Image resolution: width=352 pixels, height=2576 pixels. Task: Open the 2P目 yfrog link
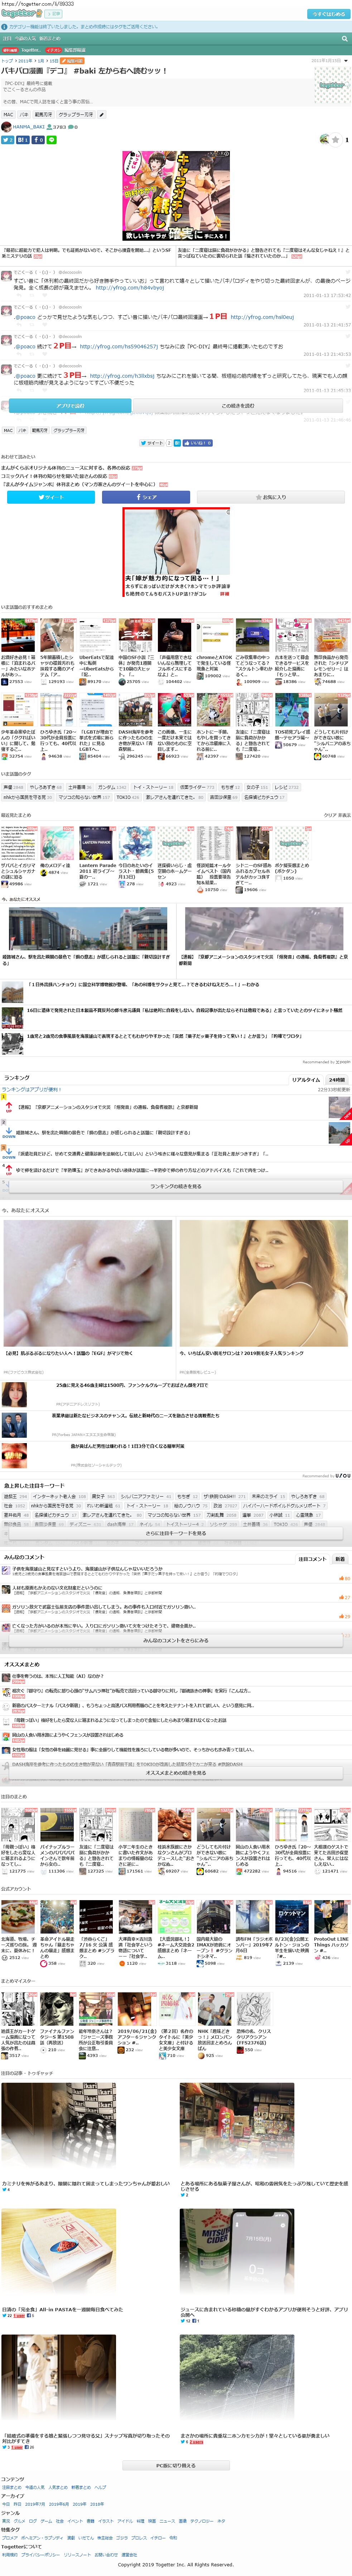(119, 346)
